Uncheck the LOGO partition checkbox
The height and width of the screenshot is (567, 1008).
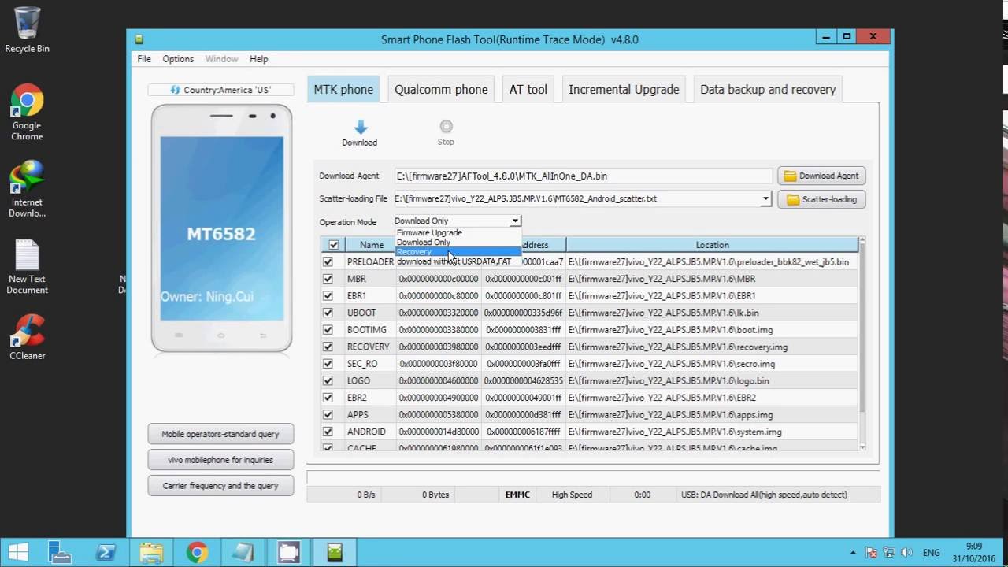pyautogui.click(x=328, y=380)
